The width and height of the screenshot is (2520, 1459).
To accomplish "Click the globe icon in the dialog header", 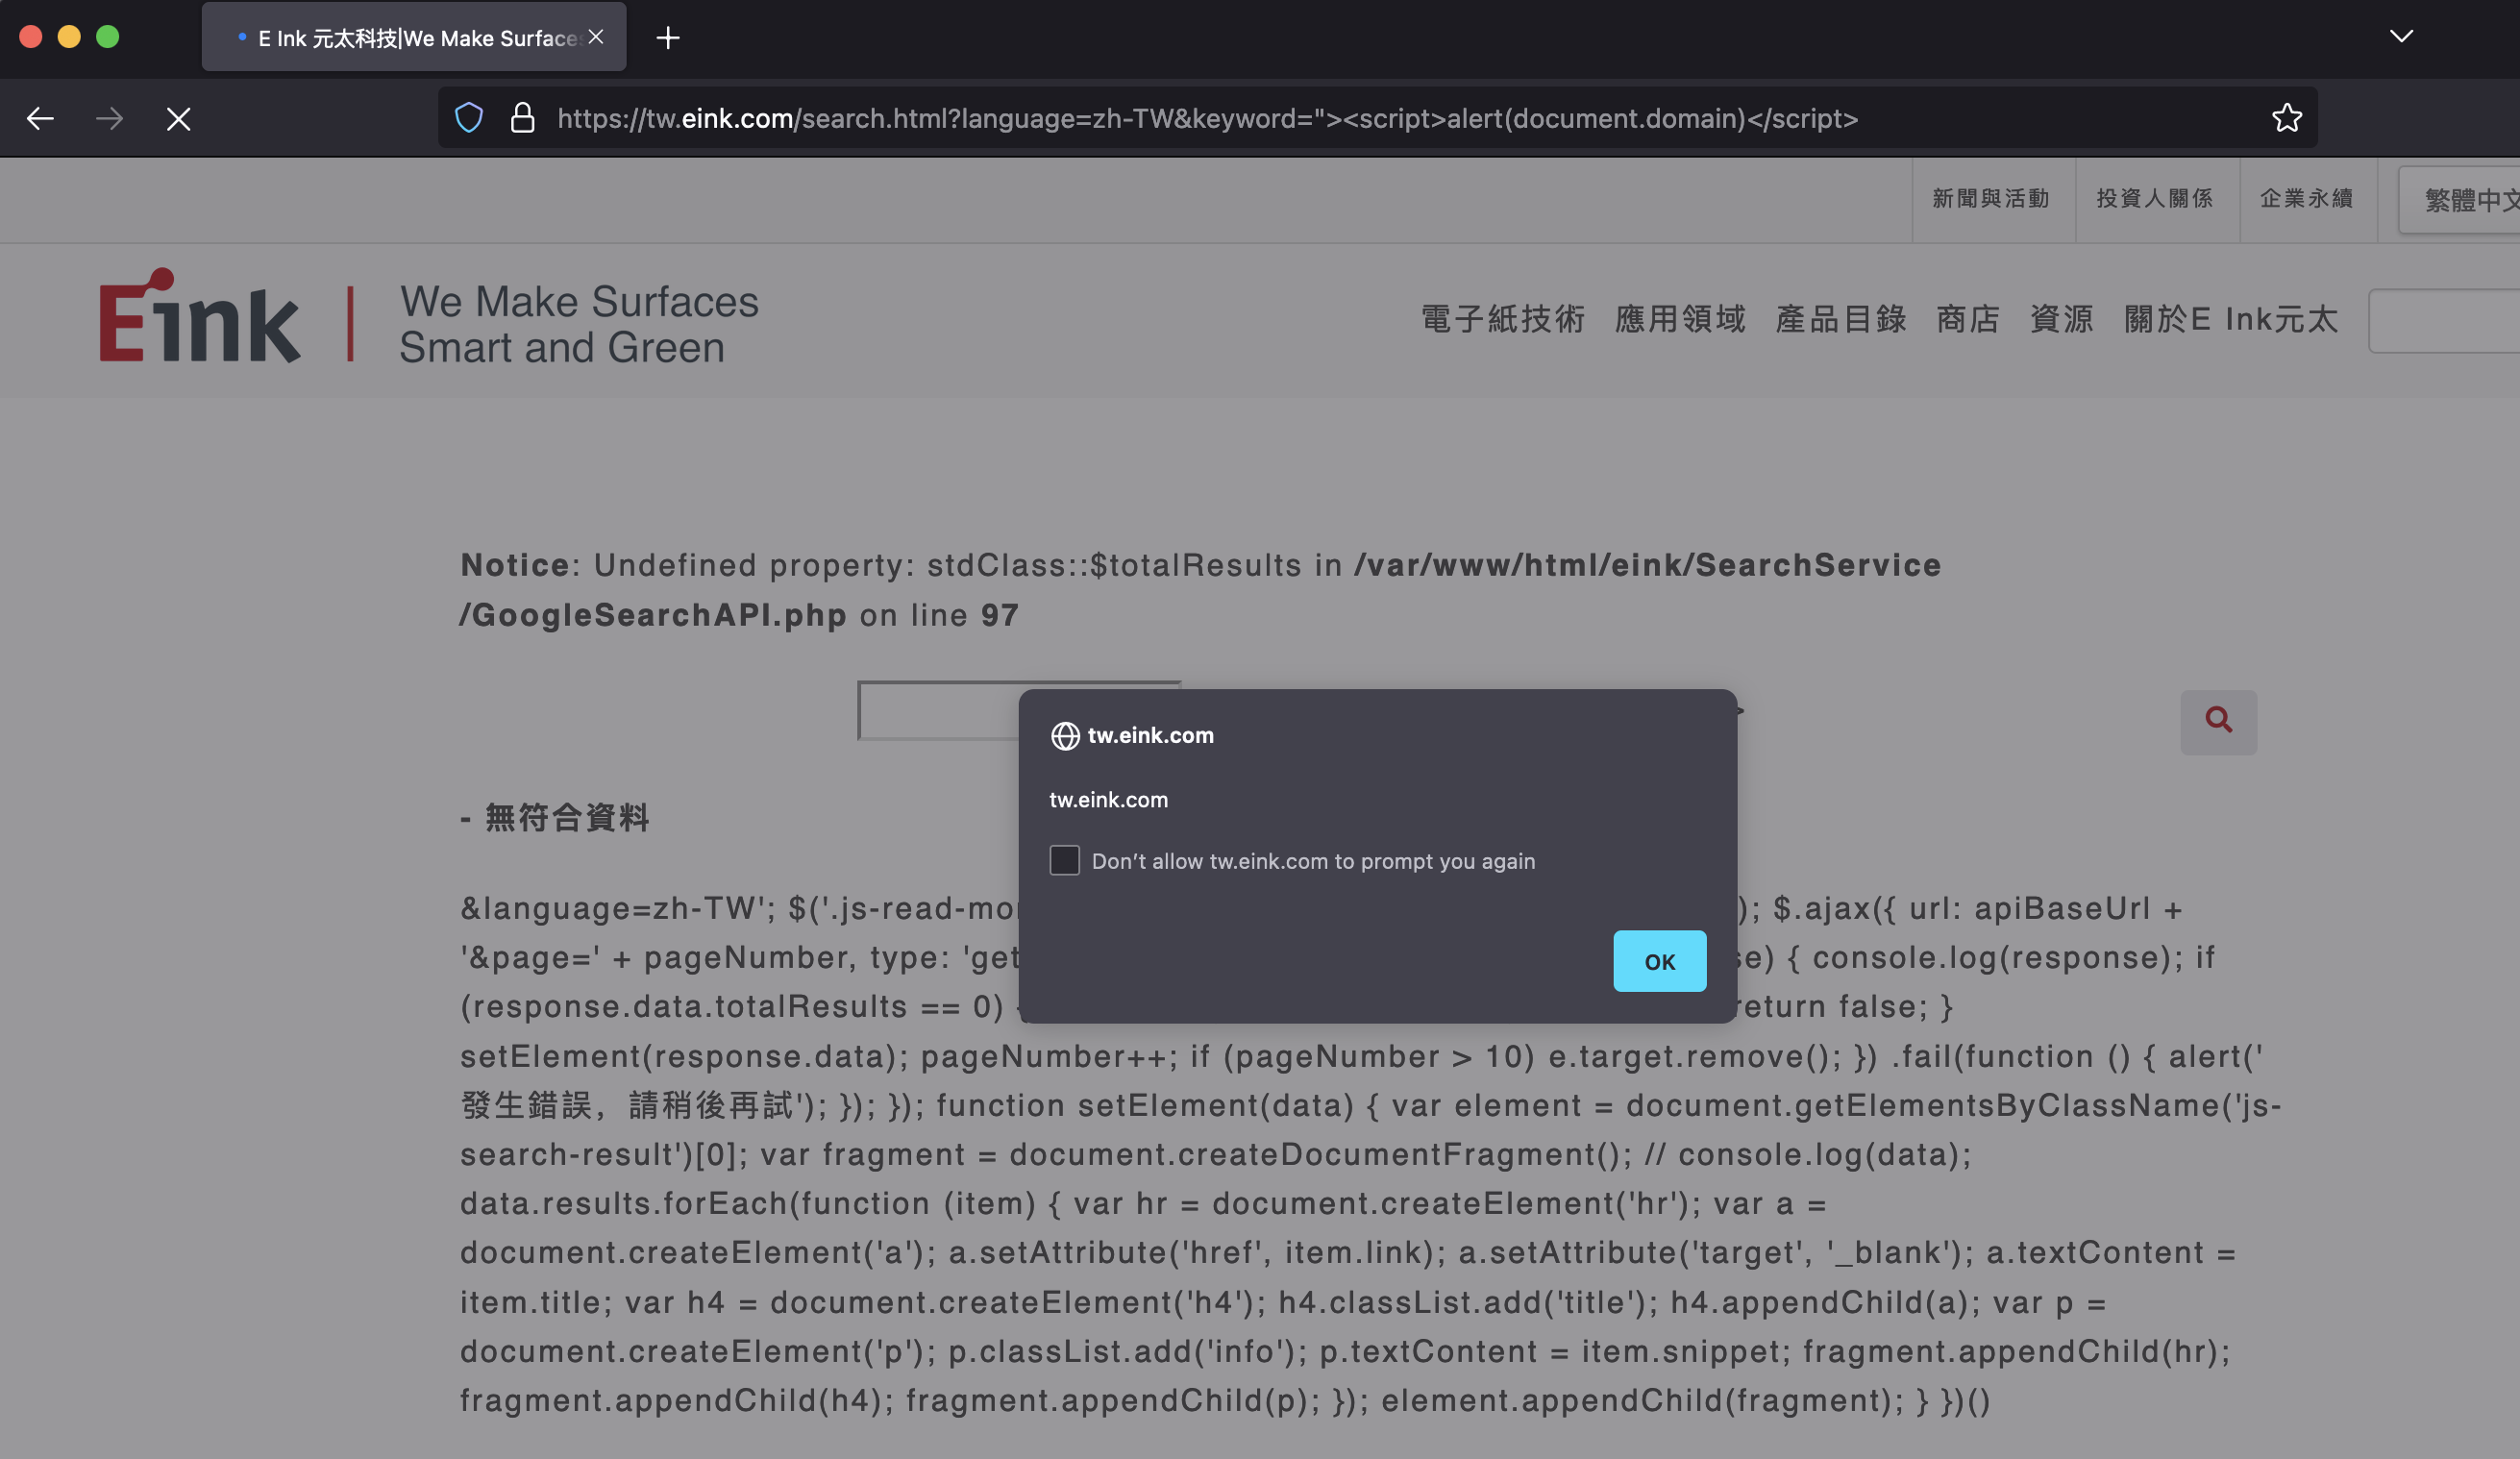I will point(1065,735).
